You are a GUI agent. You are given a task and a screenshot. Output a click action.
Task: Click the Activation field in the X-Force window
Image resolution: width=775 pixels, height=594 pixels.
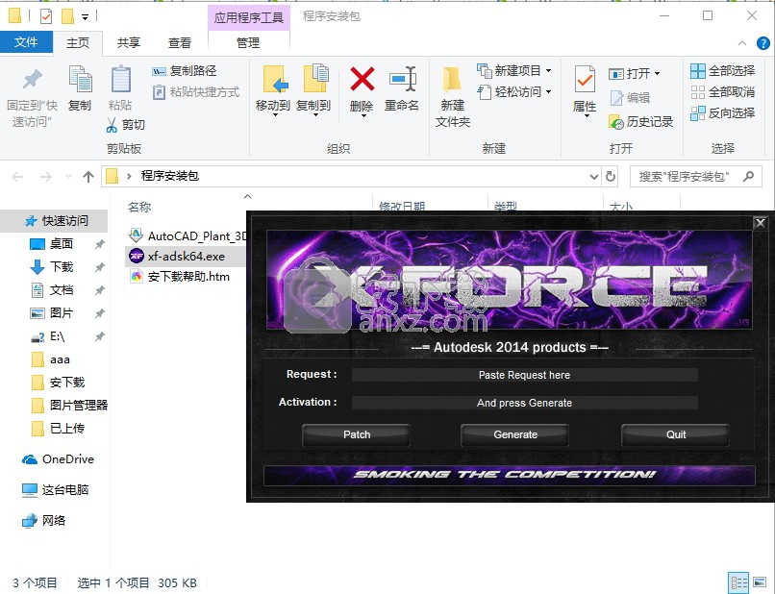[x=524, y=403]
